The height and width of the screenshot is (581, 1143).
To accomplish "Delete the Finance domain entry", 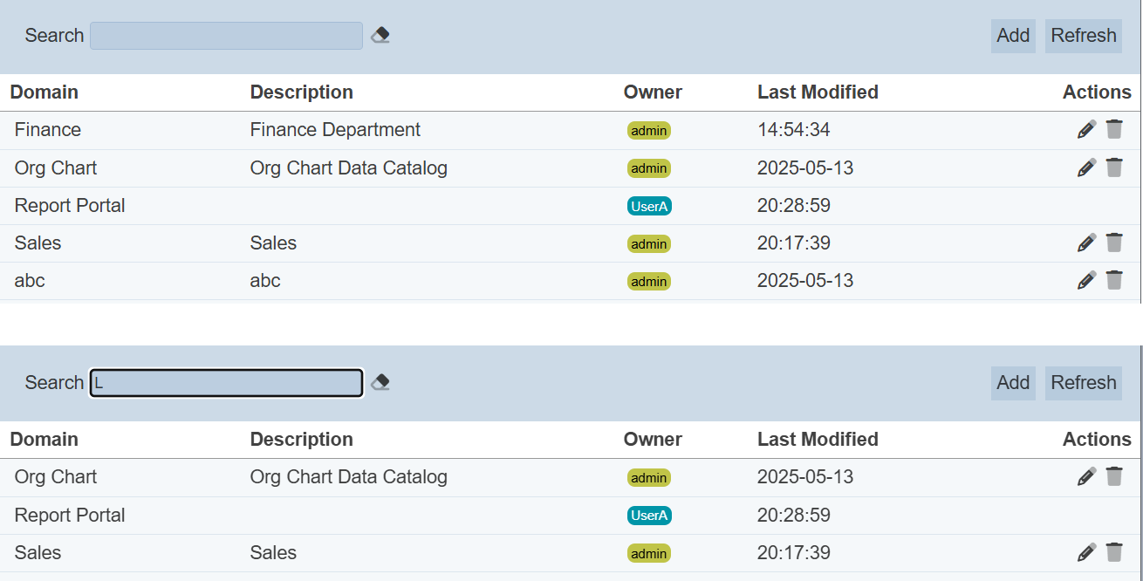I will tap(1114, 130).
